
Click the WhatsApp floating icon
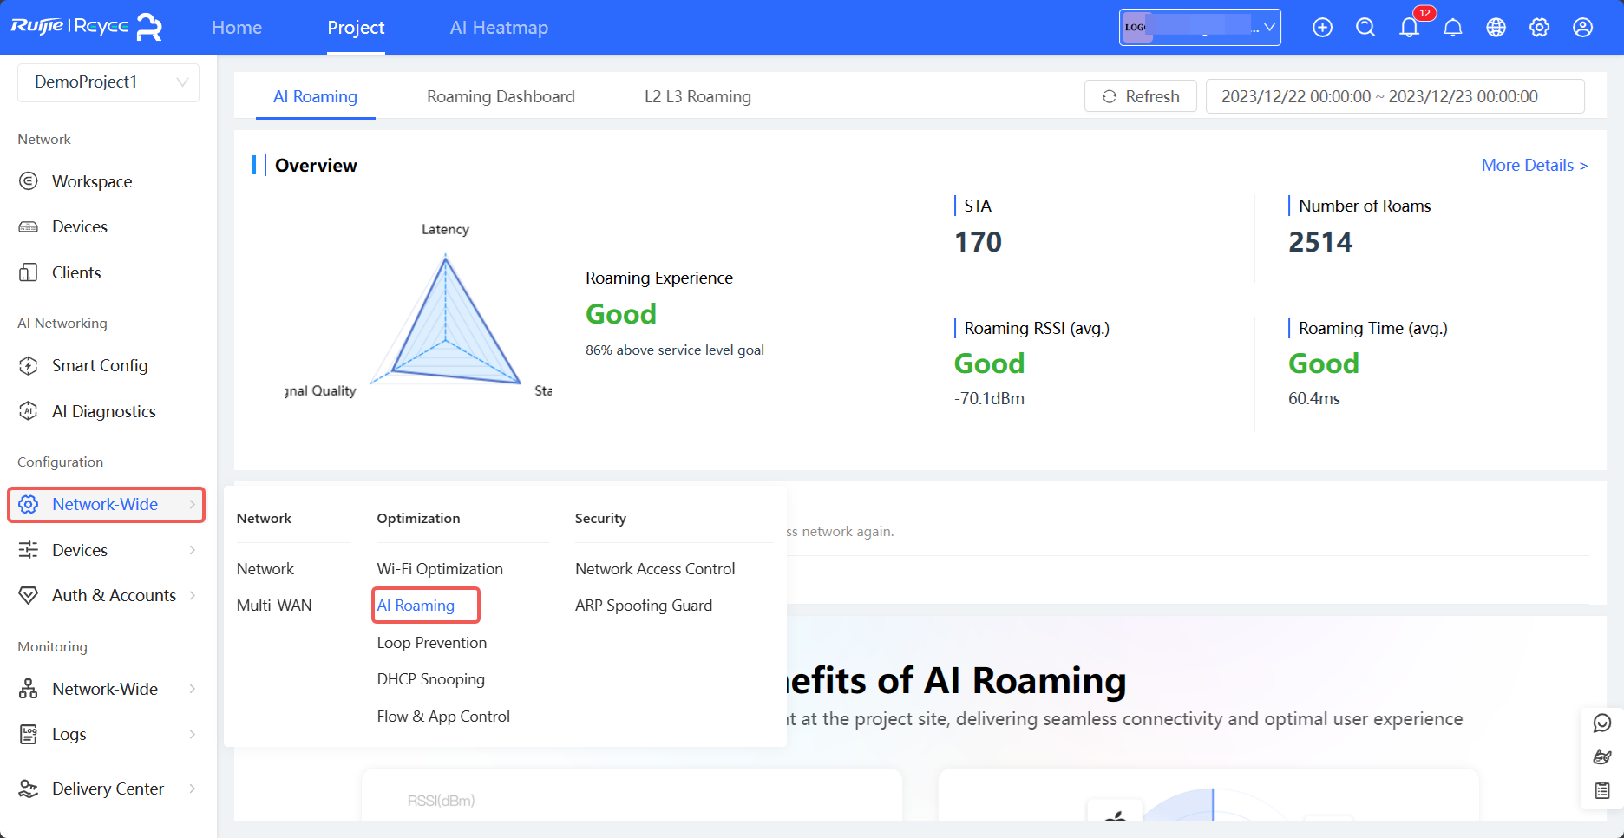point(1602,722)
